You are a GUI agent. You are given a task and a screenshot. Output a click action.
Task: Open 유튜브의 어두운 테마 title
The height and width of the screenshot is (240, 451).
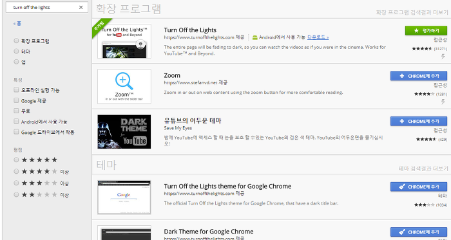pyautogui.click(x=193, y=120)
